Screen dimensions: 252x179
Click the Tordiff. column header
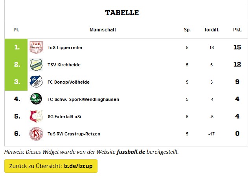(x=212, y=30)
